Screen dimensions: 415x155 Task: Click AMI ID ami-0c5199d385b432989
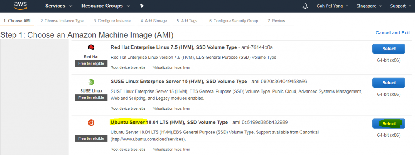[x=260, y=122]
